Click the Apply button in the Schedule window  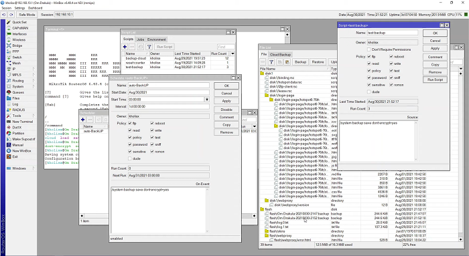(226, 101)
